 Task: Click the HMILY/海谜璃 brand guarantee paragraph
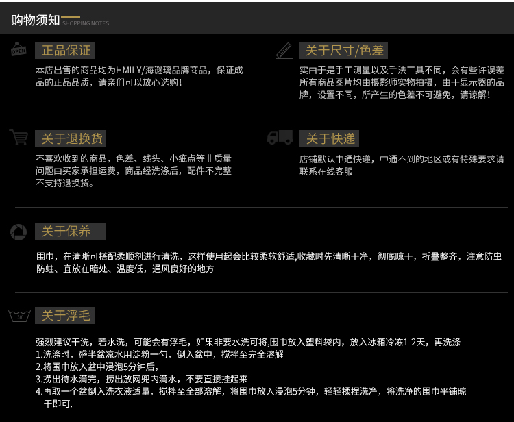(x=139, y=76)
